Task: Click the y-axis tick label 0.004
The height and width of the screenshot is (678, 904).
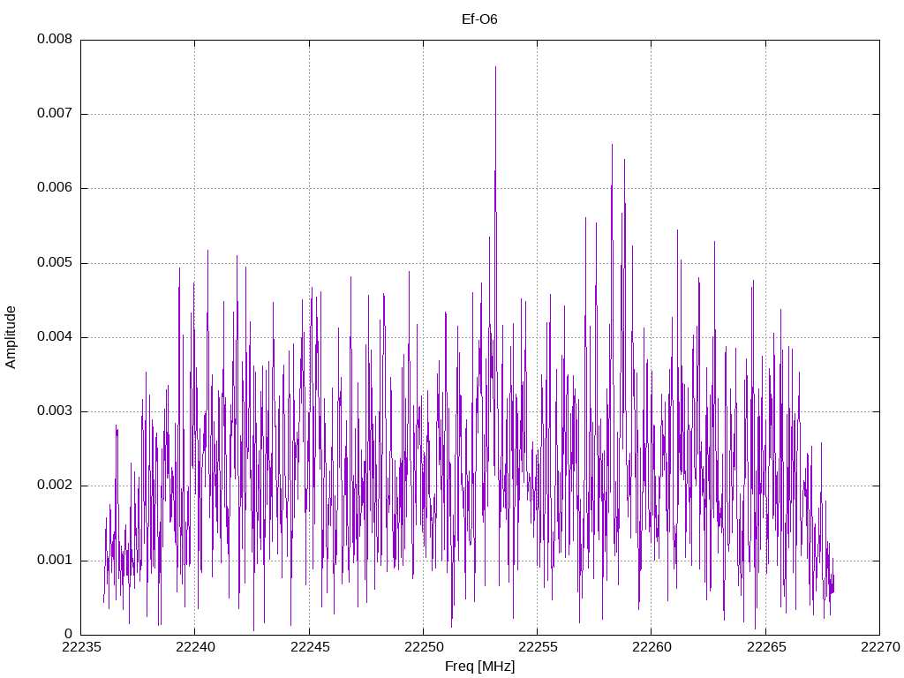Action: point(55,336)
